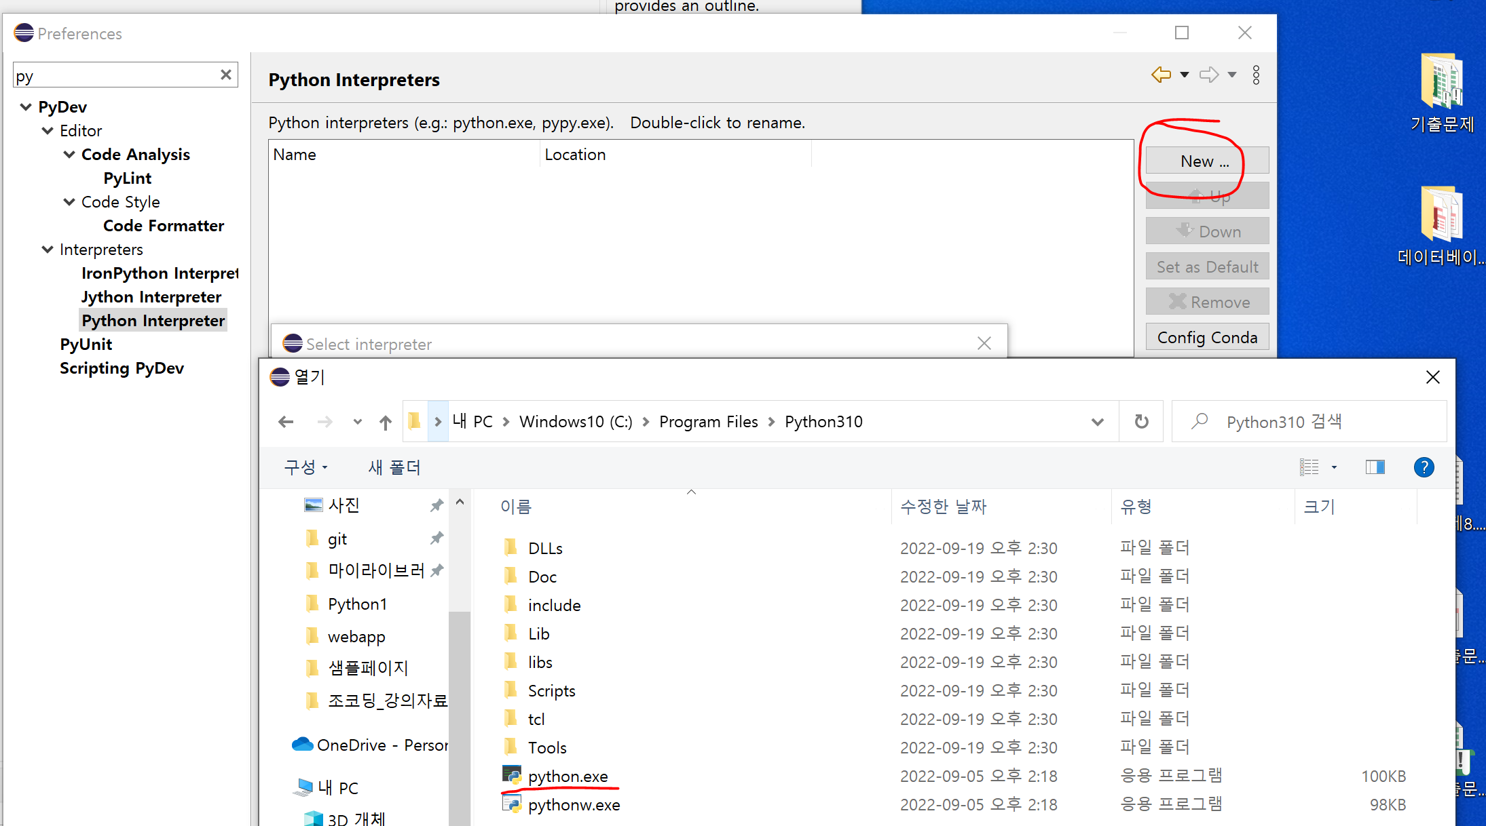1486x826 pixels.
Task: Expand the address bar history dropdown
Action: tap(1097, 422)
